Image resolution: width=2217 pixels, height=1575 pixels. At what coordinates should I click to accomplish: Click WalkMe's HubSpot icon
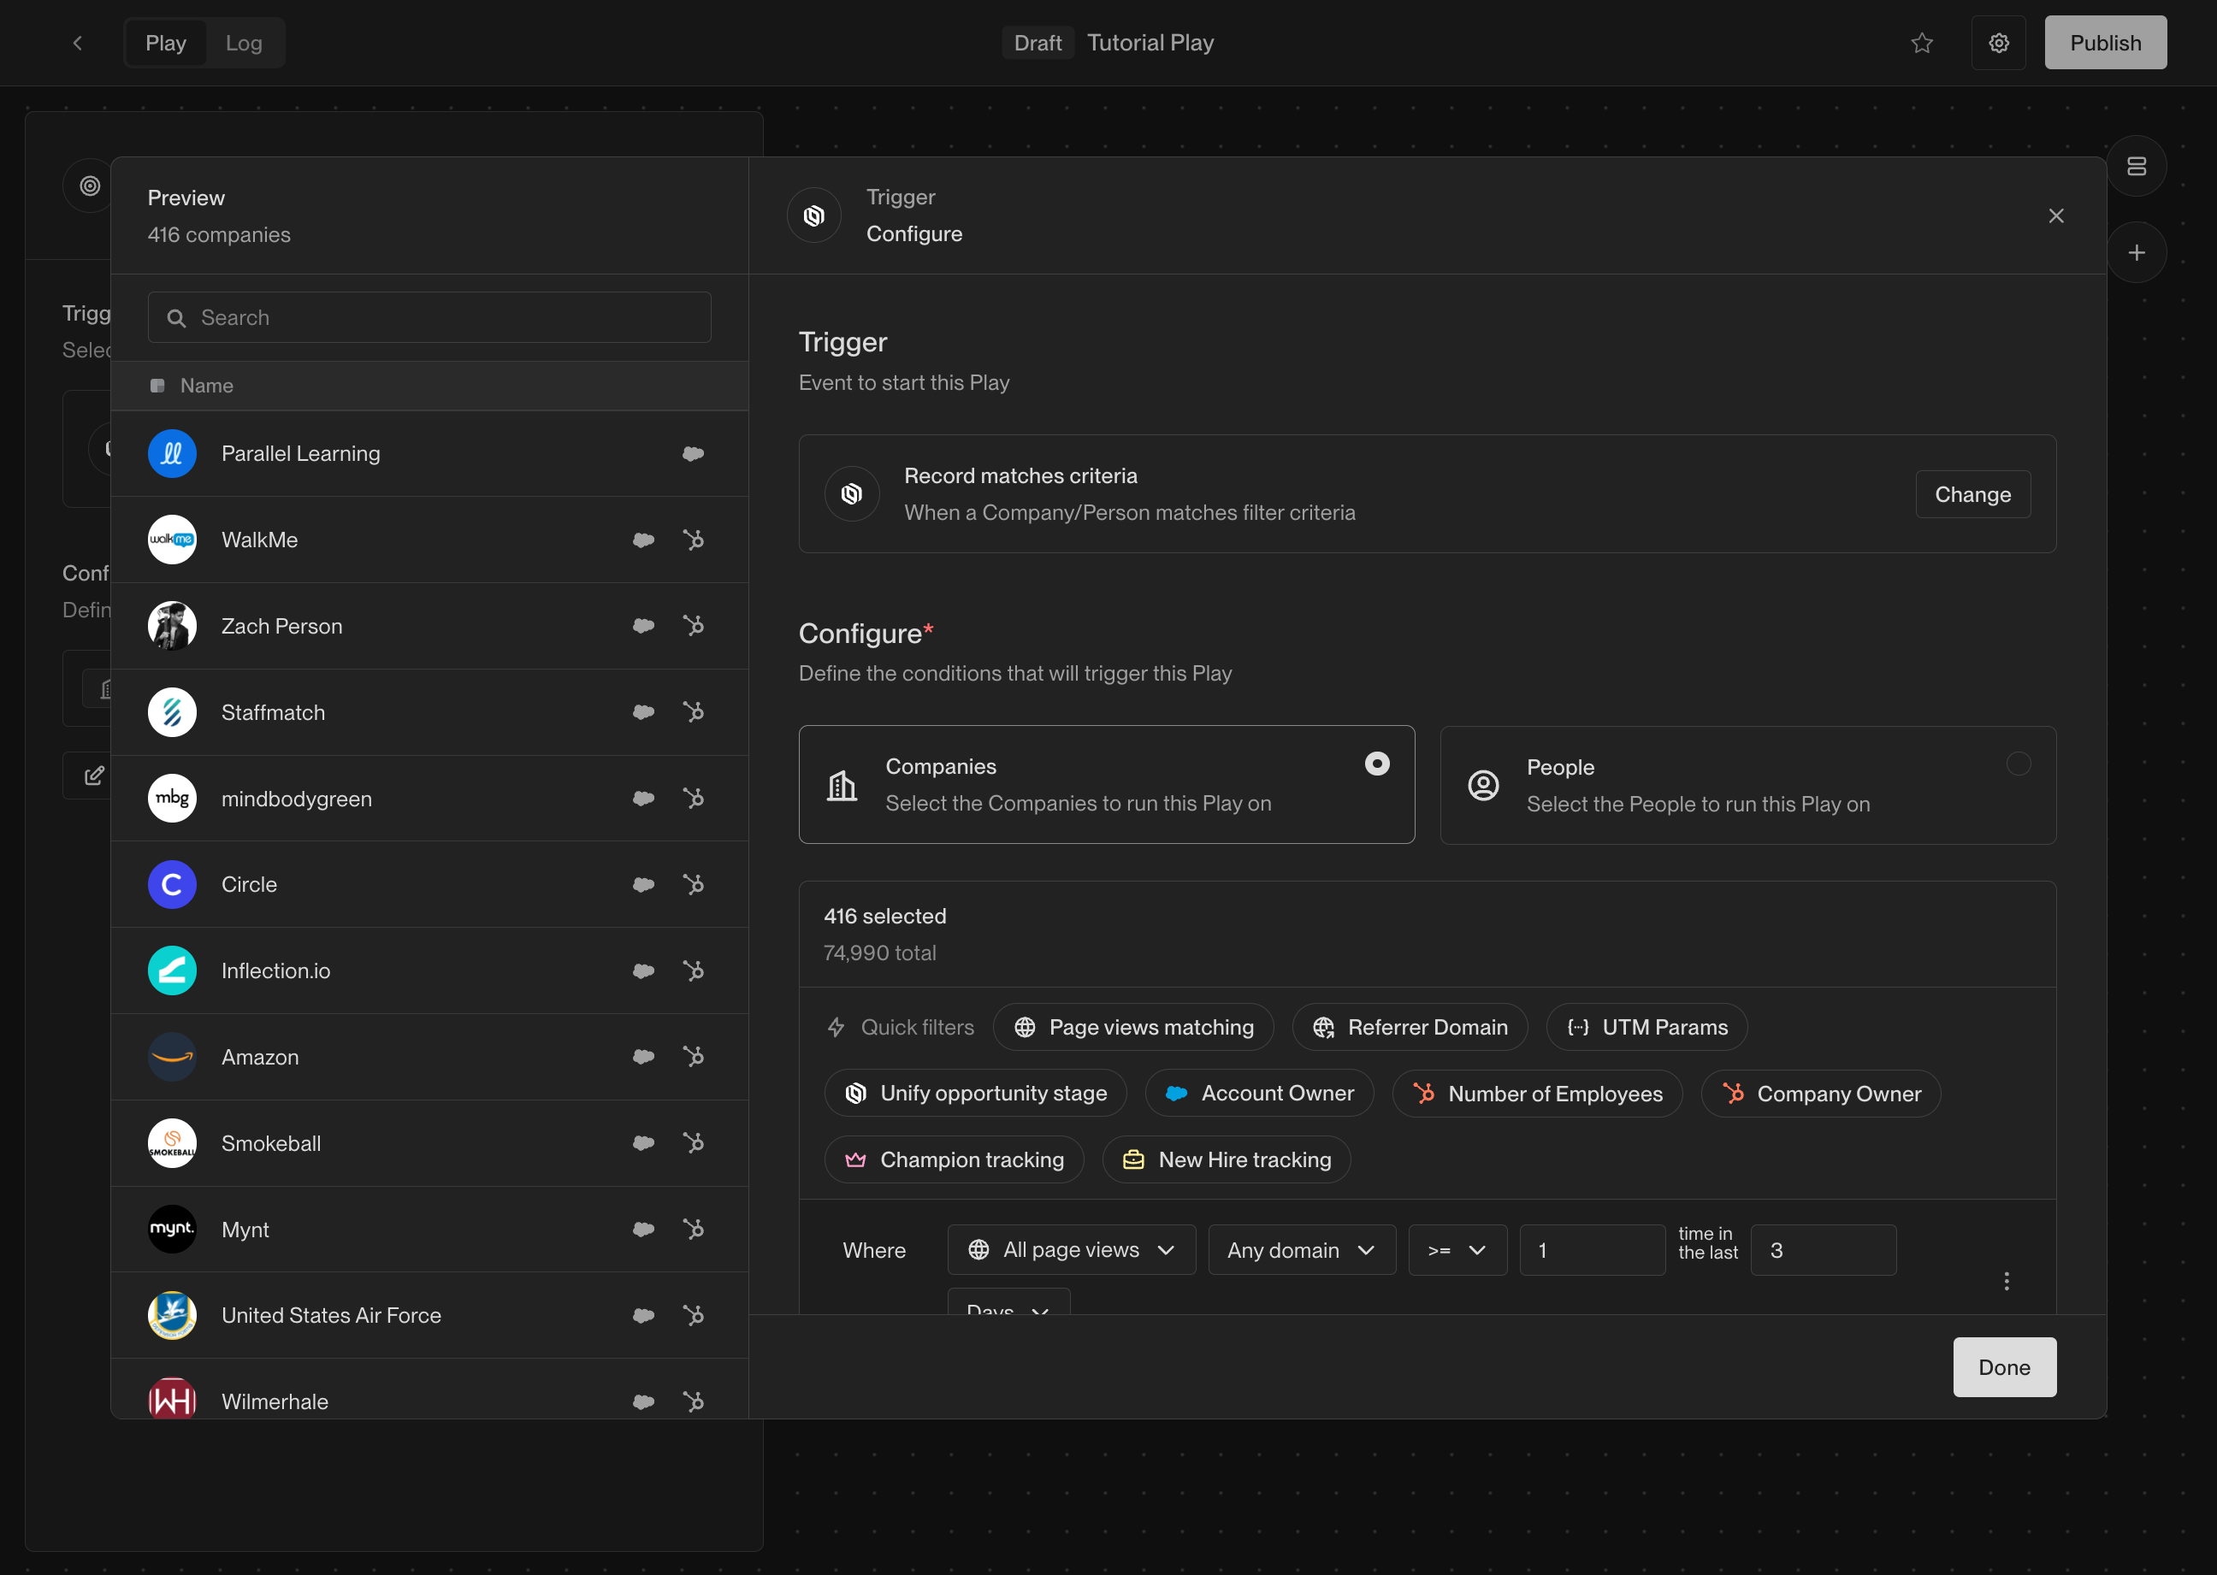click(x=693, y=540)
